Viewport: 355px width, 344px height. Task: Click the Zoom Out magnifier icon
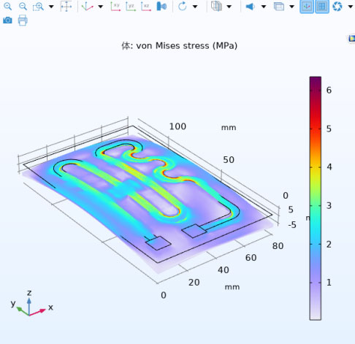(23, 6)
